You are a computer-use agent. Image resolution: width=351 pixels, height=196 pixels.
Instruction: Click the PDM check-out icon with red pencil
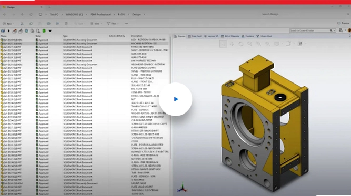click(15, 31)
